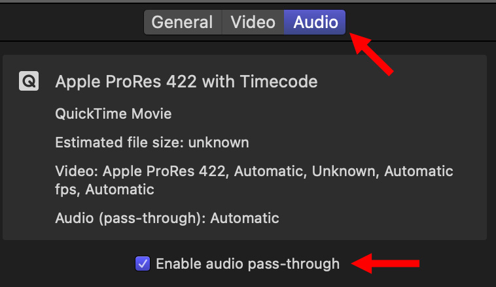Open the Video tab
The image size is (496, 287).
point(253,22)
